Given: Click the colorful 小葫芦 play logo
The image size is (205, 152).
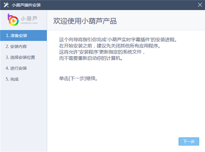Looking at the screenshot, I should click(x=13, y=20).
